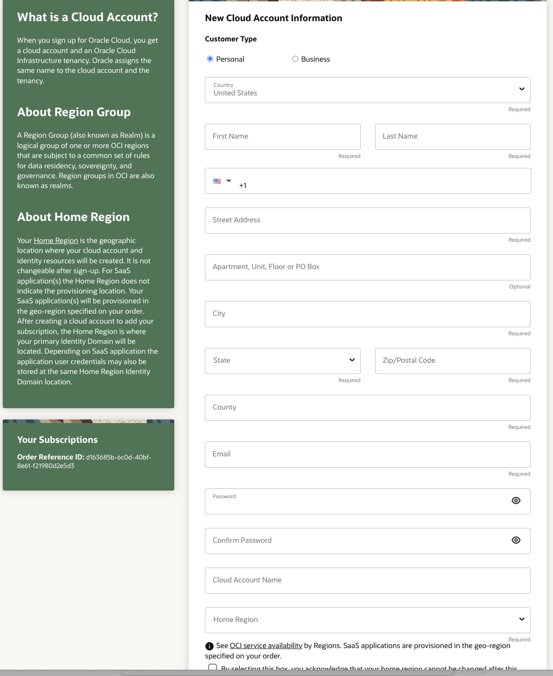The image size is (553, 676).
Task: Check the home region acknowledgment box
Action: (x=212, y=668)
